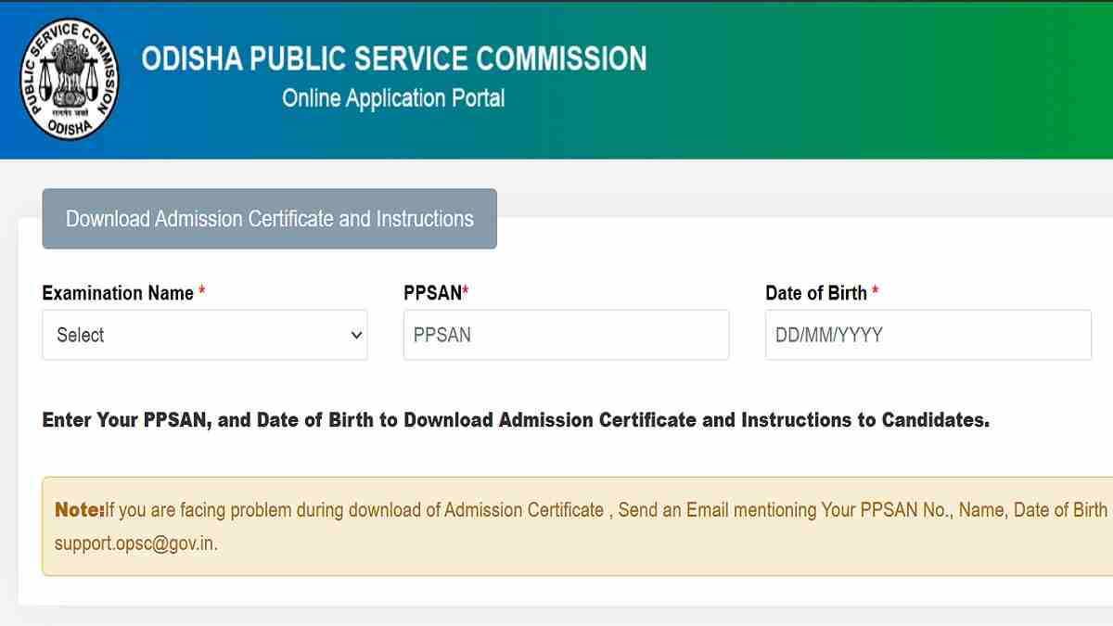The image size is (1113, 626).
Task: Click the word ODISHA inside the circular seal
Action: point(70,125)
